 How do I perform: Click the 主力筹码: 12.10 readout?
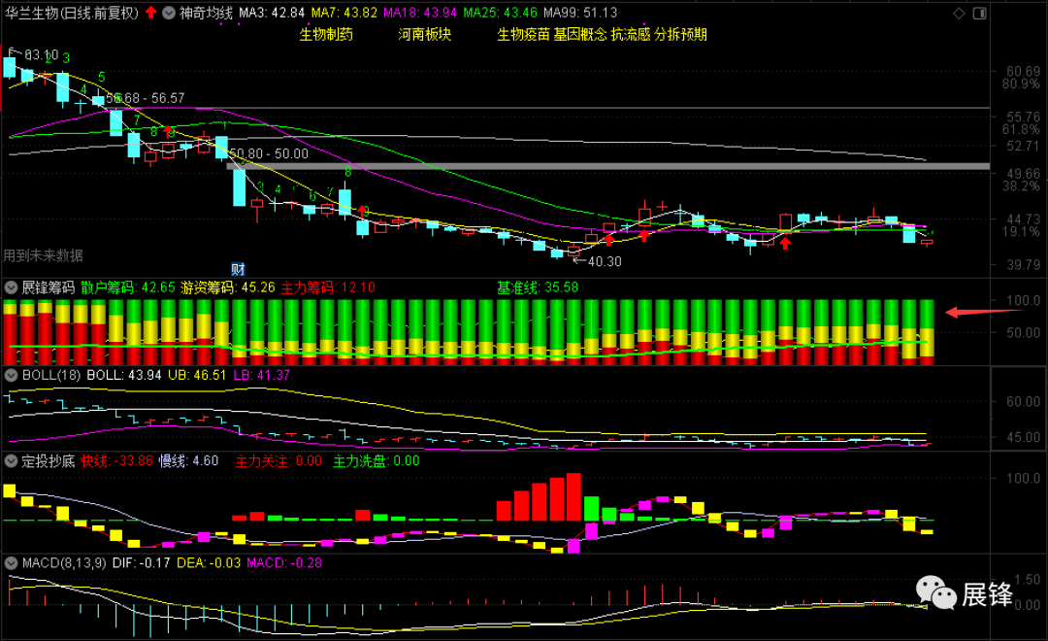[328, 287]
